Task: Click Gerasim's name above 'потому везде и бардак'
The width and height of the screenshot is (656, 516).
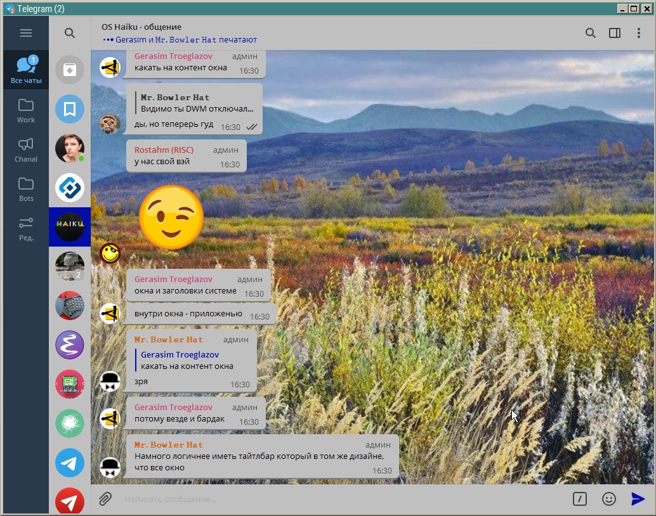Action: pyautogui.click(x=173, y=407)
